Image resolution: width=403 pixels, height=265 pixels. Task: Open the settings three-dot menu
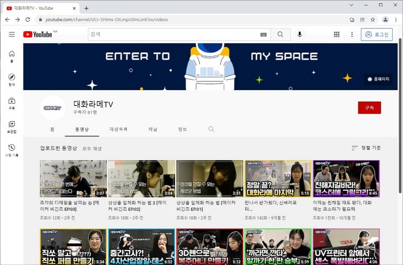(x=352, y=34)
